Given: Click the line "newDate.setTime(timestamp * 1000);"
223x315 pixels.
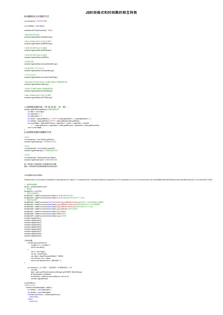Looking at the screenshot, I should click(x=38, y=30).
